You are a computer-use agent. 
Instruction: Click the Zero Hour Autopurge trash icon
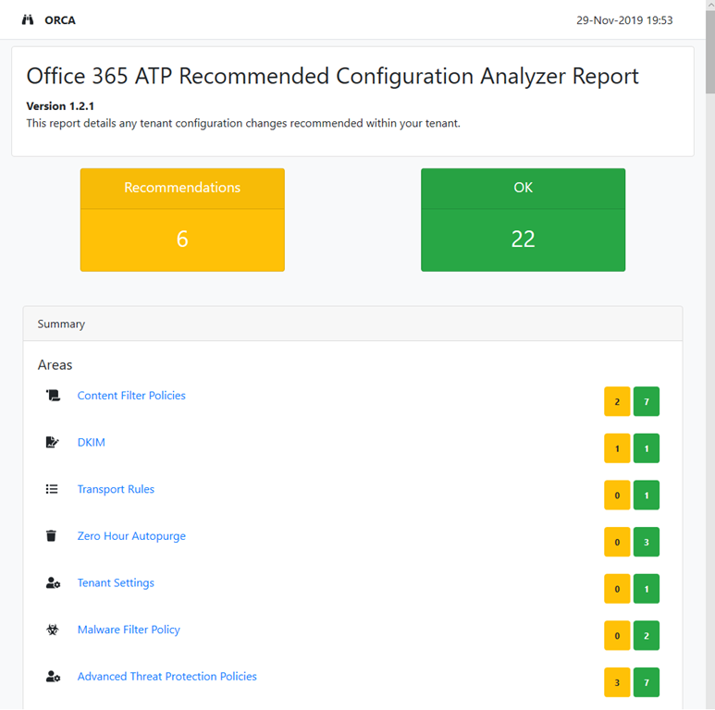53,536
